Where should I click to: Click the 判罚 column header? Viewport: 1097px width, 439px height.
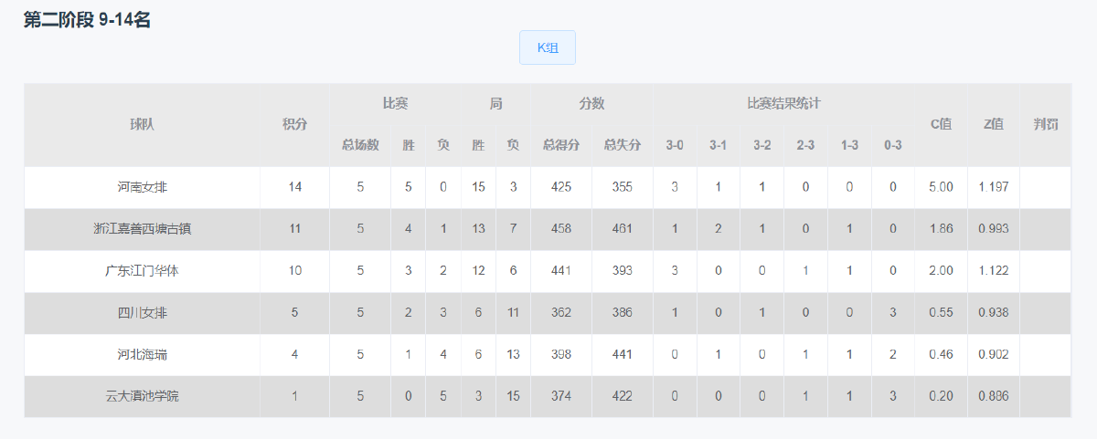point(1046,124)
